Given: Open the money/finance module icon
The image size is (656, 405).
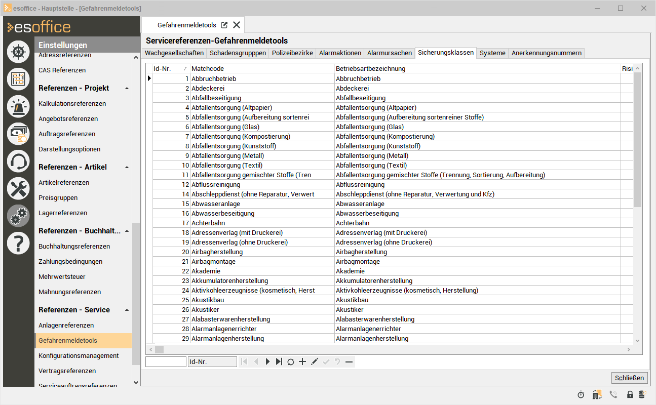Looking at the screenshot, I should point(18,134).
